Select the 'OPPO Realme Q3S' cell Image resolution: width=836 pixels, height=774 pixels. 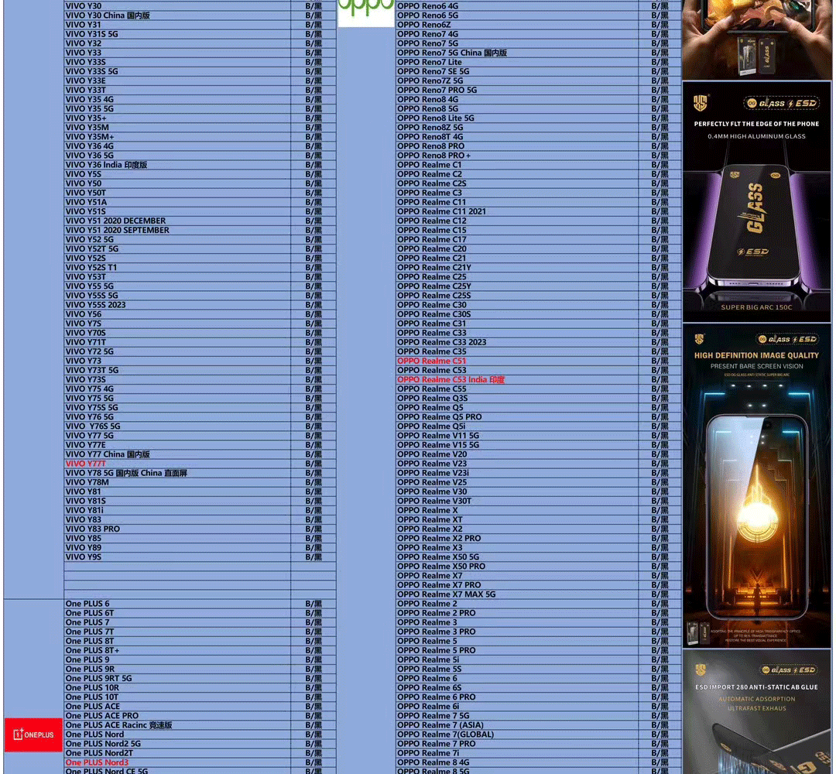click(517, 398)
